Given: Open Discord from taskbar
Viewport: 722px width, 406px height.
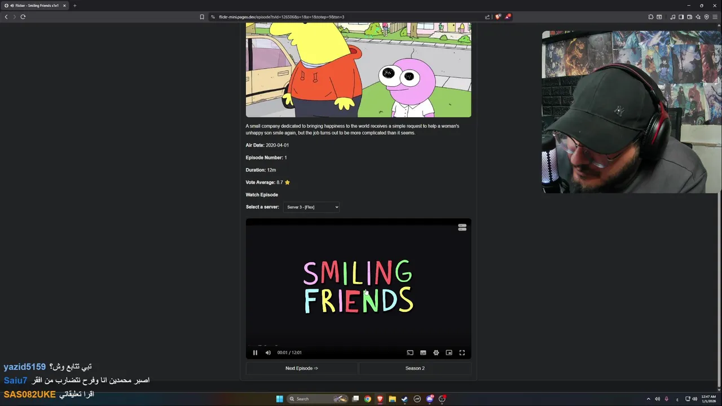Looking at the screenshot, I should (x=430, y=399).
